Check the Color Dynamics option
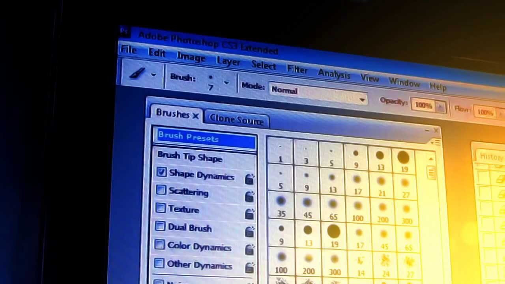This screenshot has width=505, height=284. pyautogui.click(x=159, y=245)
